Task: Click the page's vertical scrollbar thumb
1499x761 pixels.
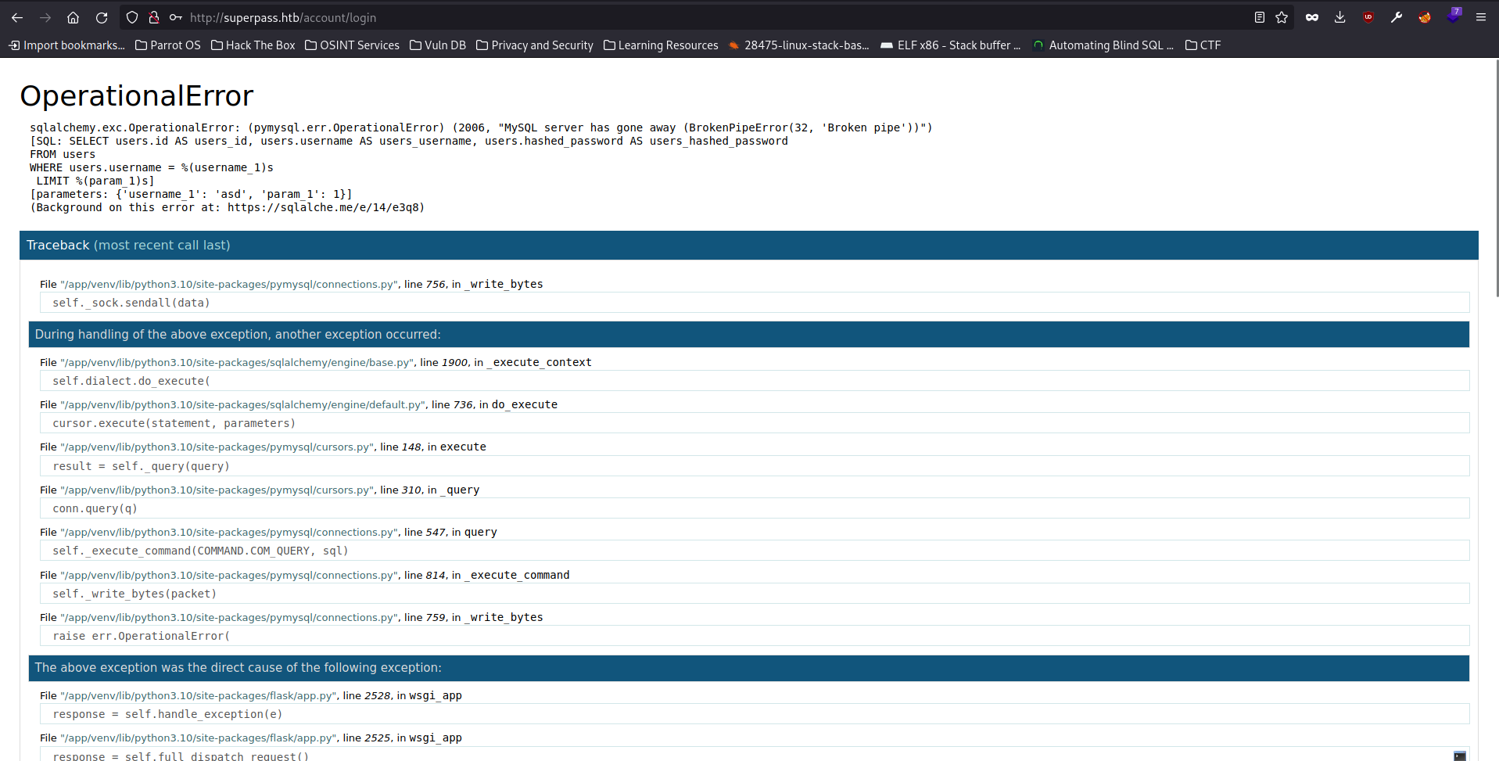Action: pos(1497,178)
